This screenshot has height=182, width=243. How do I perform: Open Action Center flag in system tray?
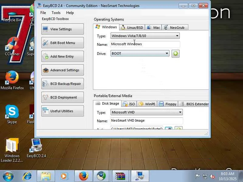[x=197, y=176]
